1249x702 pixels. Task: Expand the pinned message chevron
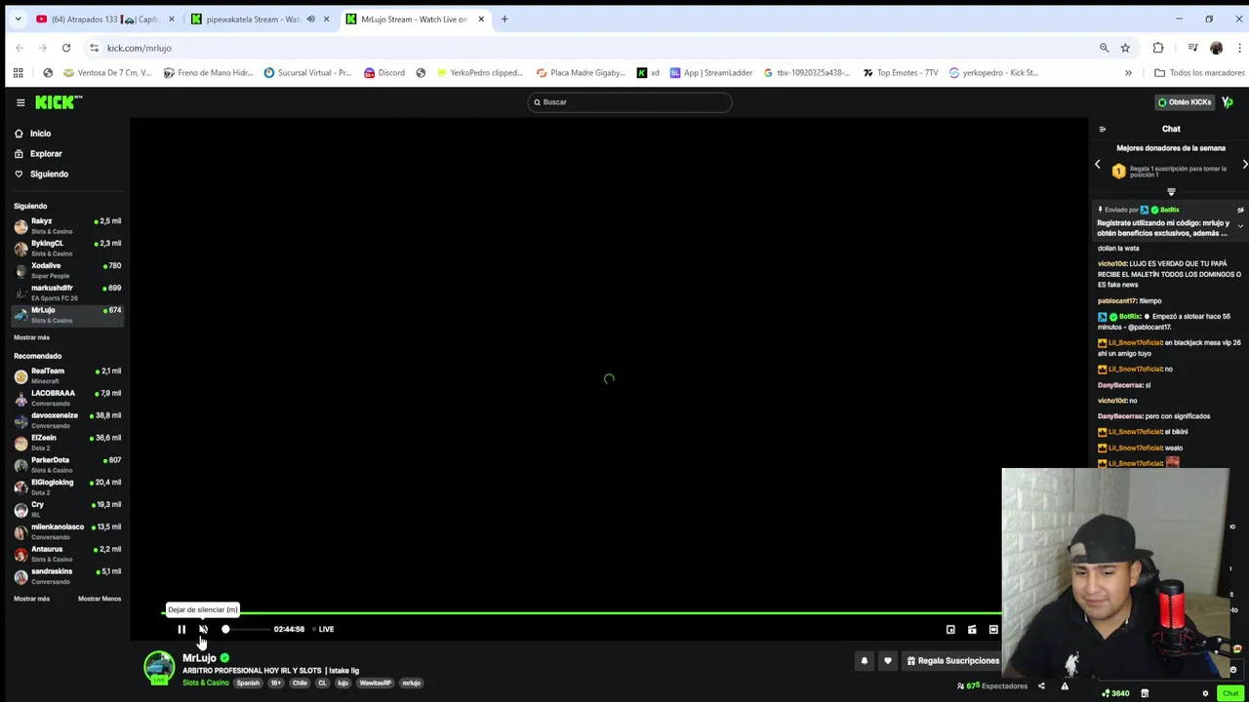[x=1240, y=226]
